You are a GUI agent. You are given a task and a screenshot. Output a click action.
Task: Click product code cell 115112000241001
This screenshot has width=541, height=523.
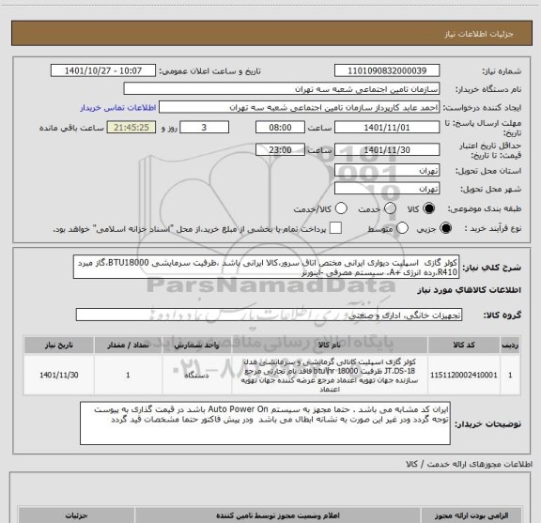[x=464, y=375]
